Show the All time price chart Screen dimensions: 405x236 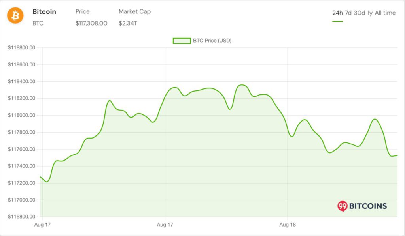[x=385, y=13]
